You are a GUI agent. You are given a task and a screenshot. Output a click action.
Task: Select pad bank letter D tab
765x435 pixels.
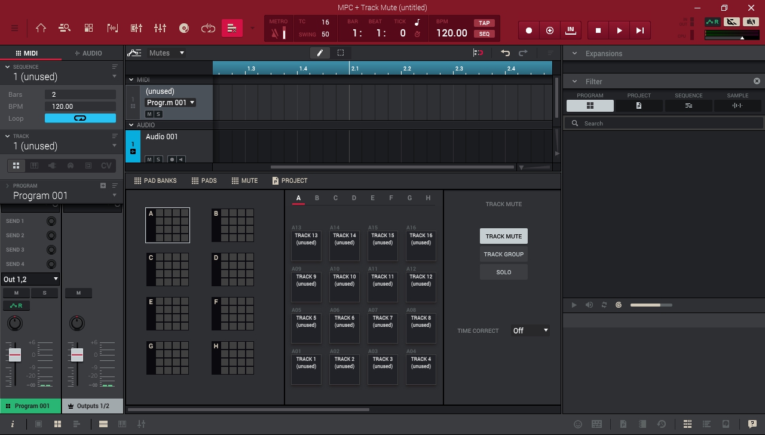click(x=354, y=198)
